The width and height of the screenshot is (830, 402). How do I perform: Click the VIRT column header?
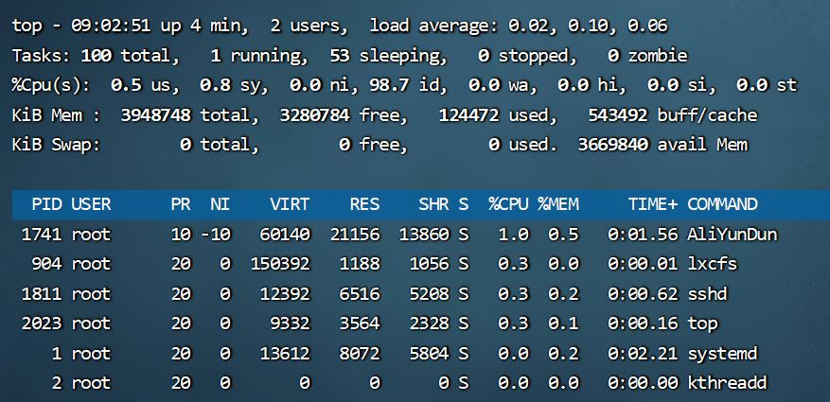[291, 204]
